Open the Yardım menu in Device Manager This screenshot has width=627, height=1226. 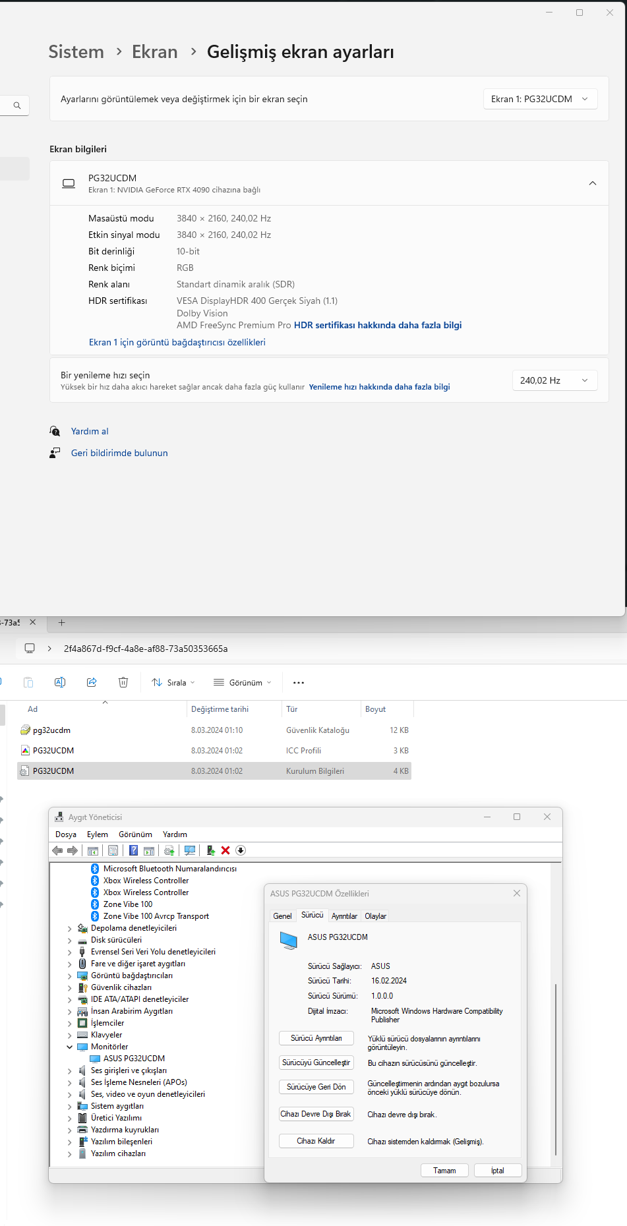(175, 834)
